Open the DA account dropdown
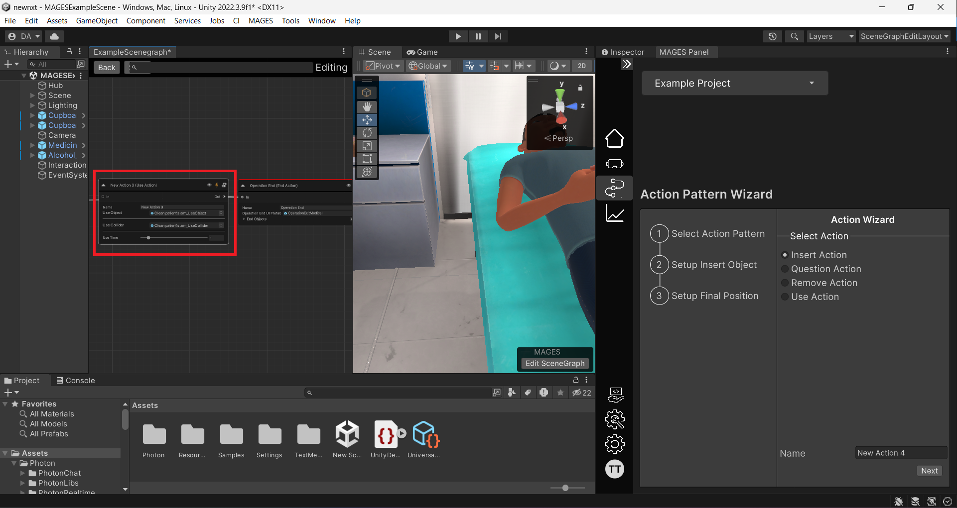Image resolution: width=957 pixels, height=508 pixels. coord(24,36)
